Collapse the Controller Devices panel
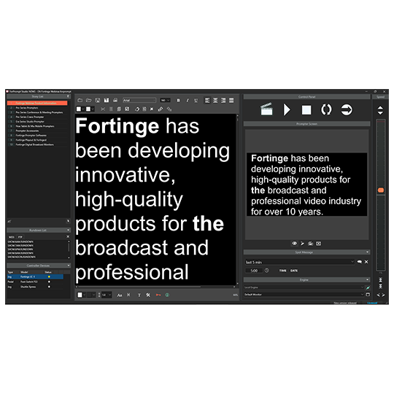Screen dimensions: 394x394 tap(68, 266)
